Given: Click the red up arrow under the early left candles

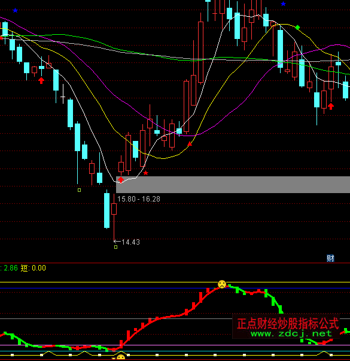Looking at the screenshot, I should (x=41, y=80).
